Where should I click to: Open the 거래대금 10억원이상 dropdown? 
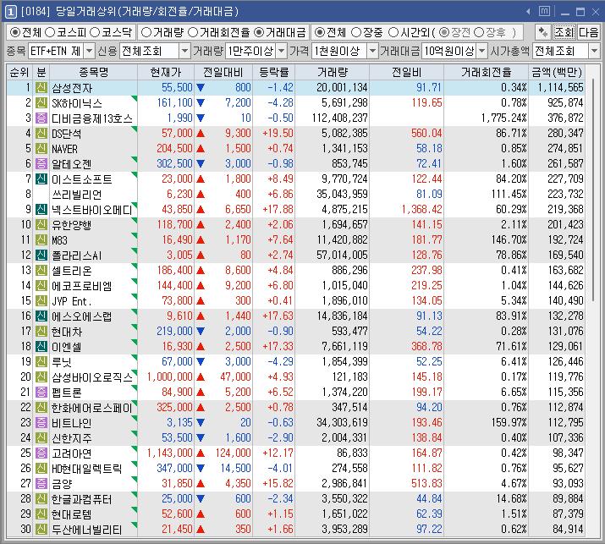pos(482,51)
